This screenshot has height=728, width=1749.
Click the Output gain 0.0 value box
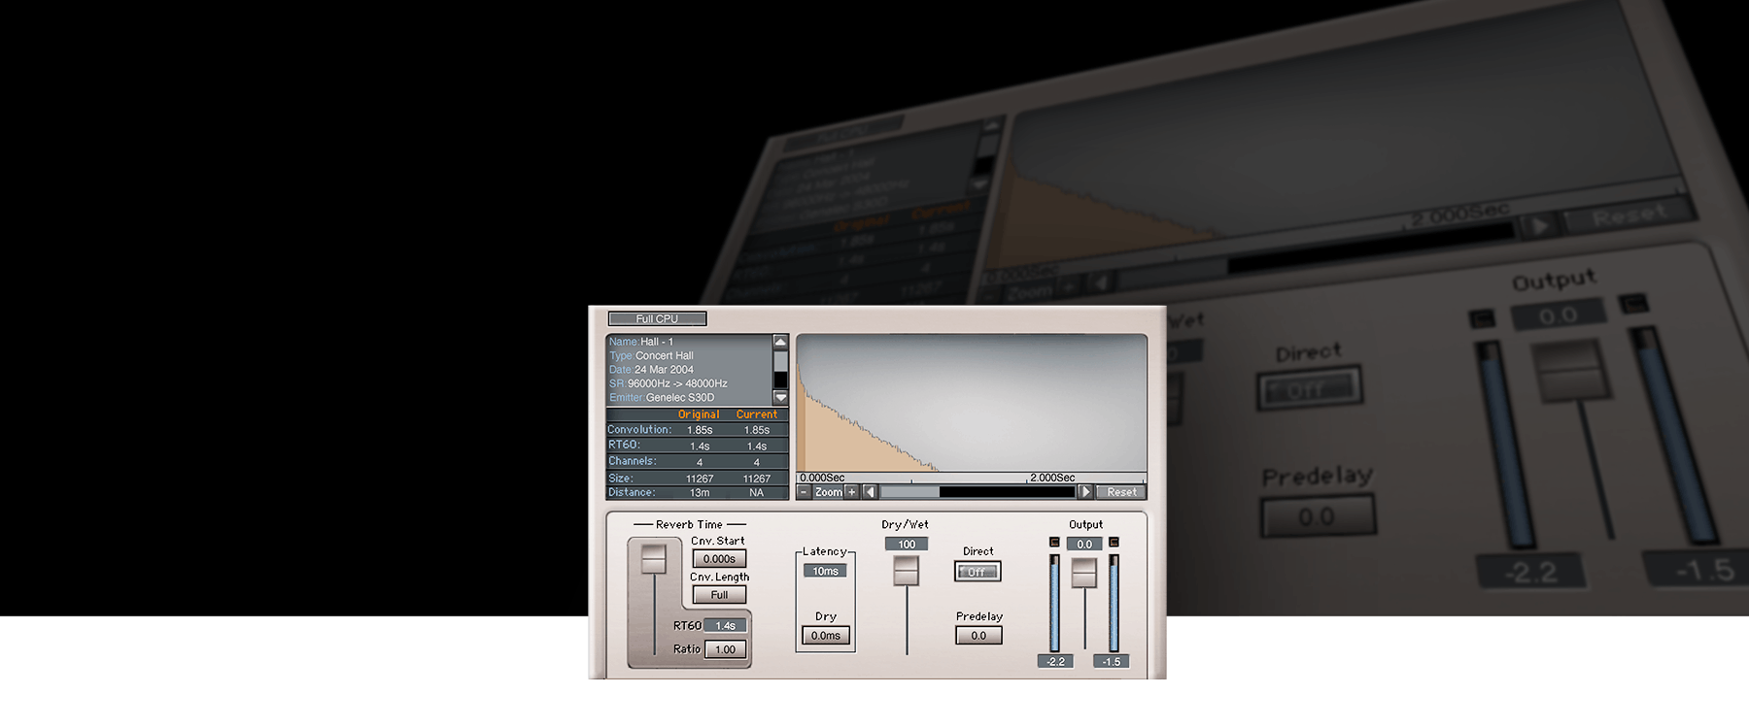click(x=1084, y=545)
